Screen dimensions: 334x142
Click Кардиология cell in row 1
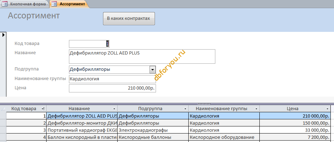point(224,116)
